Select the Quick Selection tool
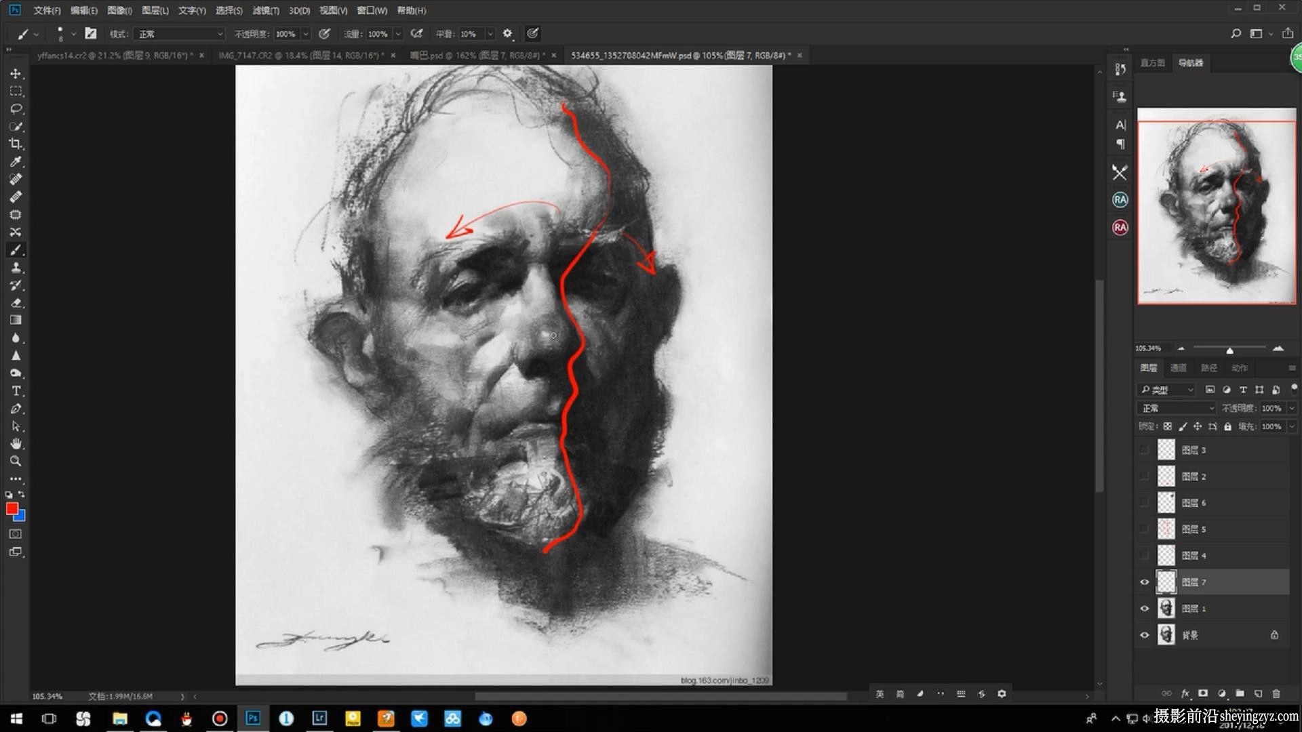The height and width of the screenshot is (732, 1302). [16, 126]
